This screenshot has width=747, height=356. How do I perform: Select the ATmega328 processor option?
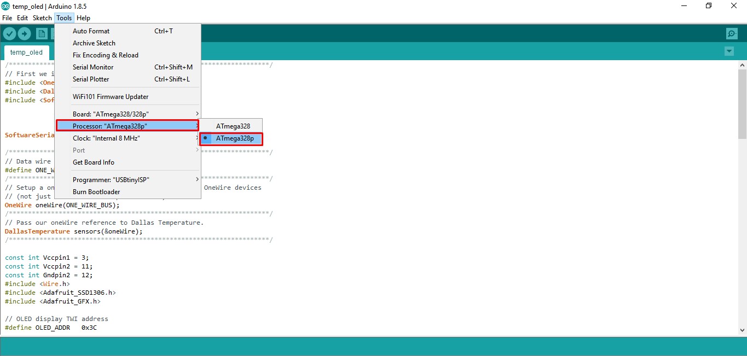[x=230, y=126]
